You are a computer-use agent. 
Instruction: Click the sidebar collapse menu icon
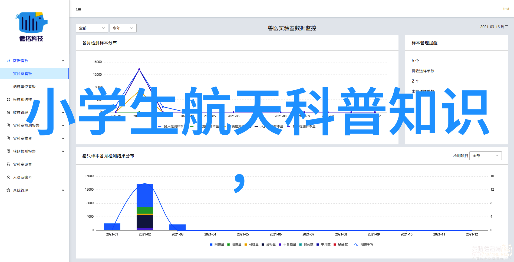[x=78, y=9]
